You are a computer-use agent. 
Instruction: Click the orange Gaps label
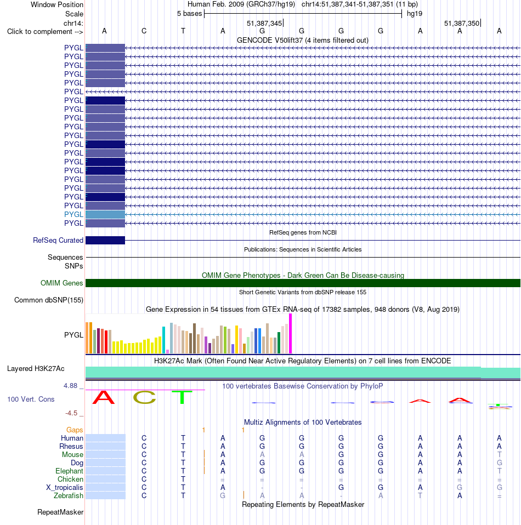pos(75,430)
